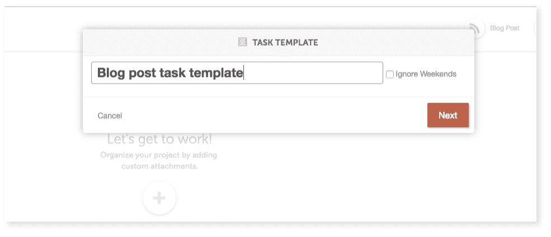Click inside the template name field

237,73
